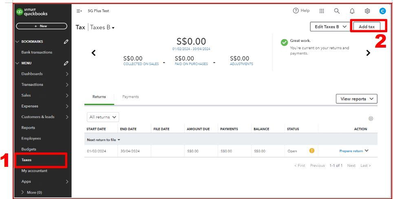Open the Taxes B agency dropdown
Screen dimensions: 393x199
[x=102, y=27]
